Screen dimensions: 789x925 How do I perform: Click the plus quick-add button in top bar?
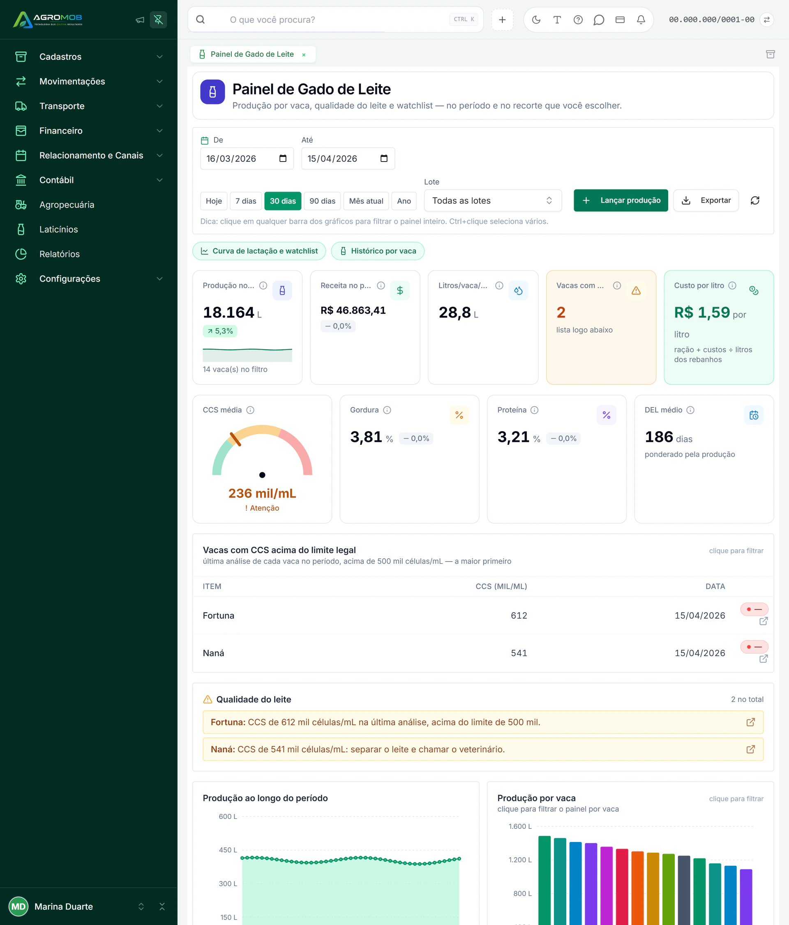pyautogui.click(x=502, y=20)
